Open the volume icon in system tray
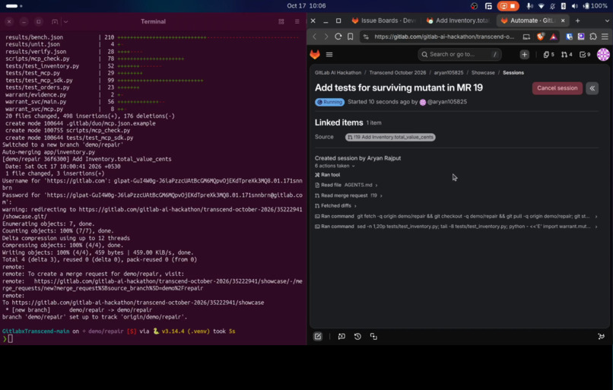Screen dimensions: 613x390 [574, 6]
